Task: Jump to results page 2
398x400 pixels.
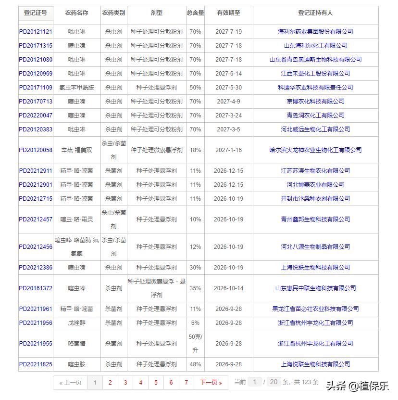Action: tap(110, 382)
